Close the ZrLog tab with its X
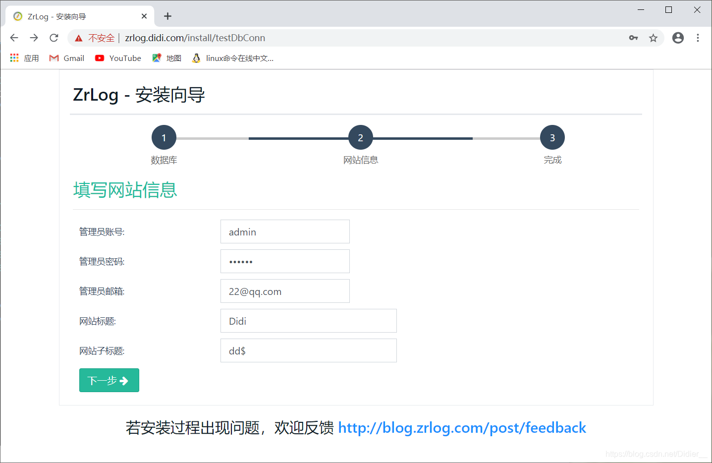 (144, 16)
